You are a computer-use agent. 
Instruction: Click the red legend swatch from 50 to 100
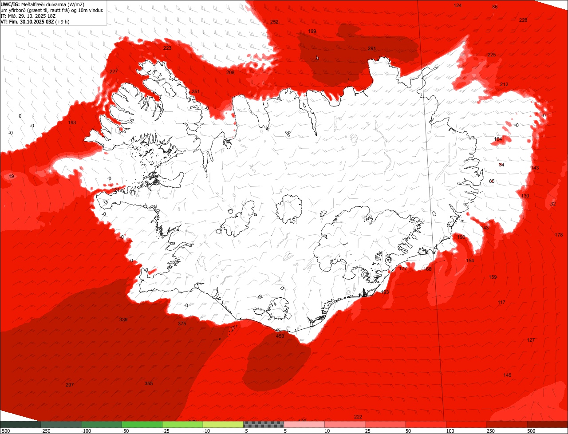pyautogui.click(x=426, y=424)
